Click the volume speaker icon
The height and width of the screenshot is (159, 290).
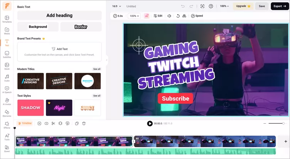[169, 16]
